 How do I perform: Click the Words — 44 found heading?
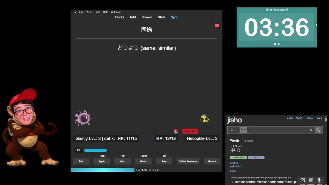click(x=241, y=141)
